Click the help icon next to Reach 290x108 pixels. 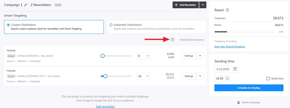tap(227, 10)
